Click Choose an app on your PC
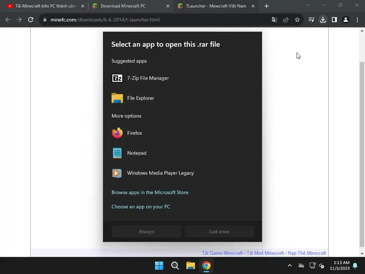The height and width of the screenshot is (274, 365). click(141, 207)
